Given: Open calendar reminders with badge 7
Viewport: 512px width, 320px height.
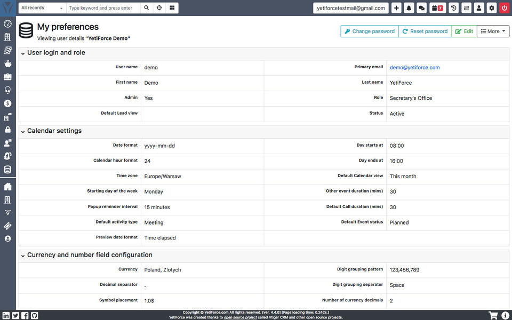Looking at the screenshot, I should 437,8.
